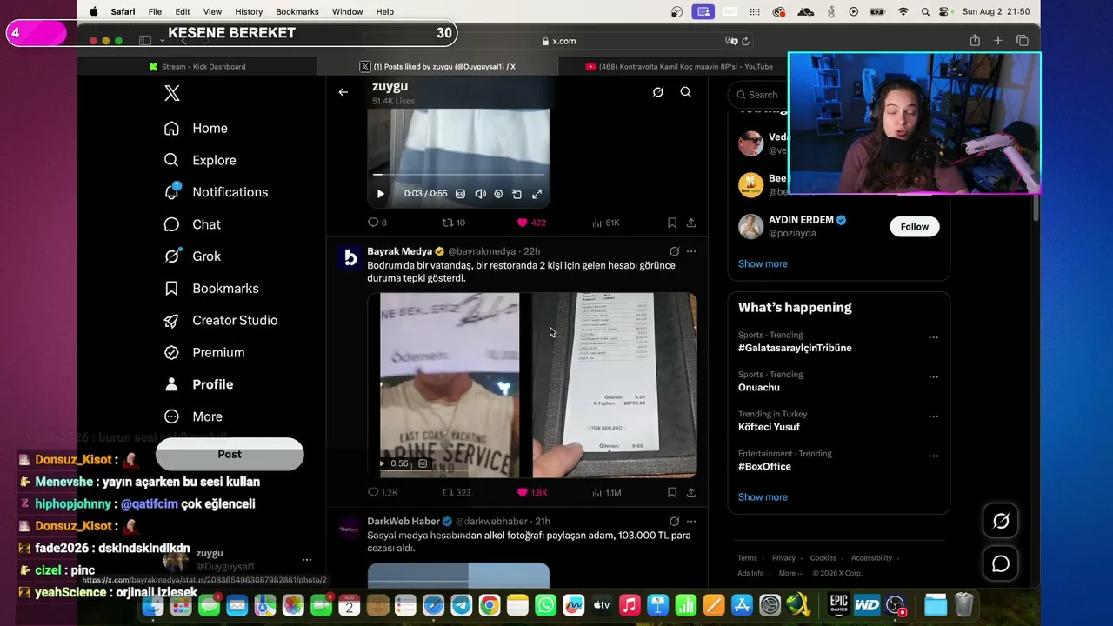The width and height of the screenshot is (1113, 626).
Task: Open Bookmarks in X sidebar
Action: (211, 288)
